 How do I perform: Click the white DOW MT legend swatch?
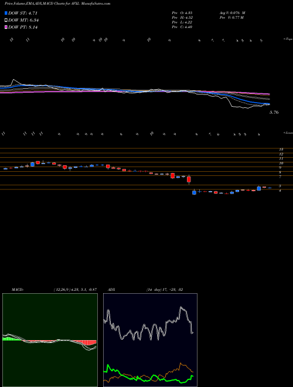6,21
